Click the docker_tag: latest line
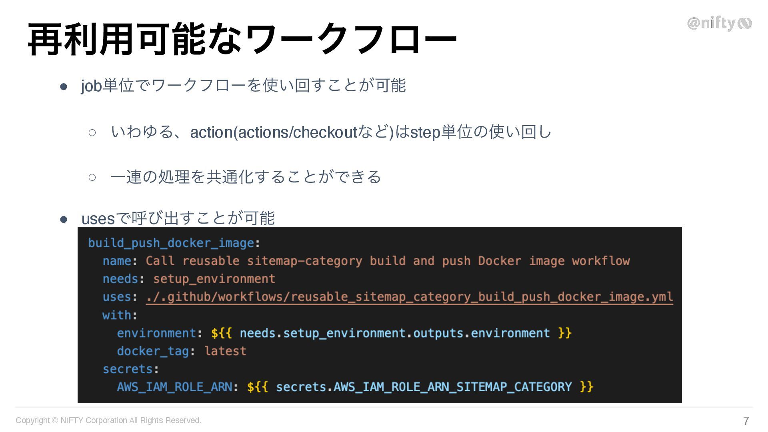The width and height of the screenshot is (768, 432). (x=182, y=351)
